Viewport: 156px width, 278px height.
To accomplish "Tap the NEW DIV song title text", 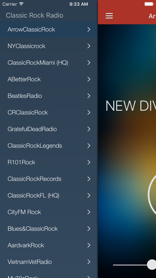I will (x=131, y=106).
